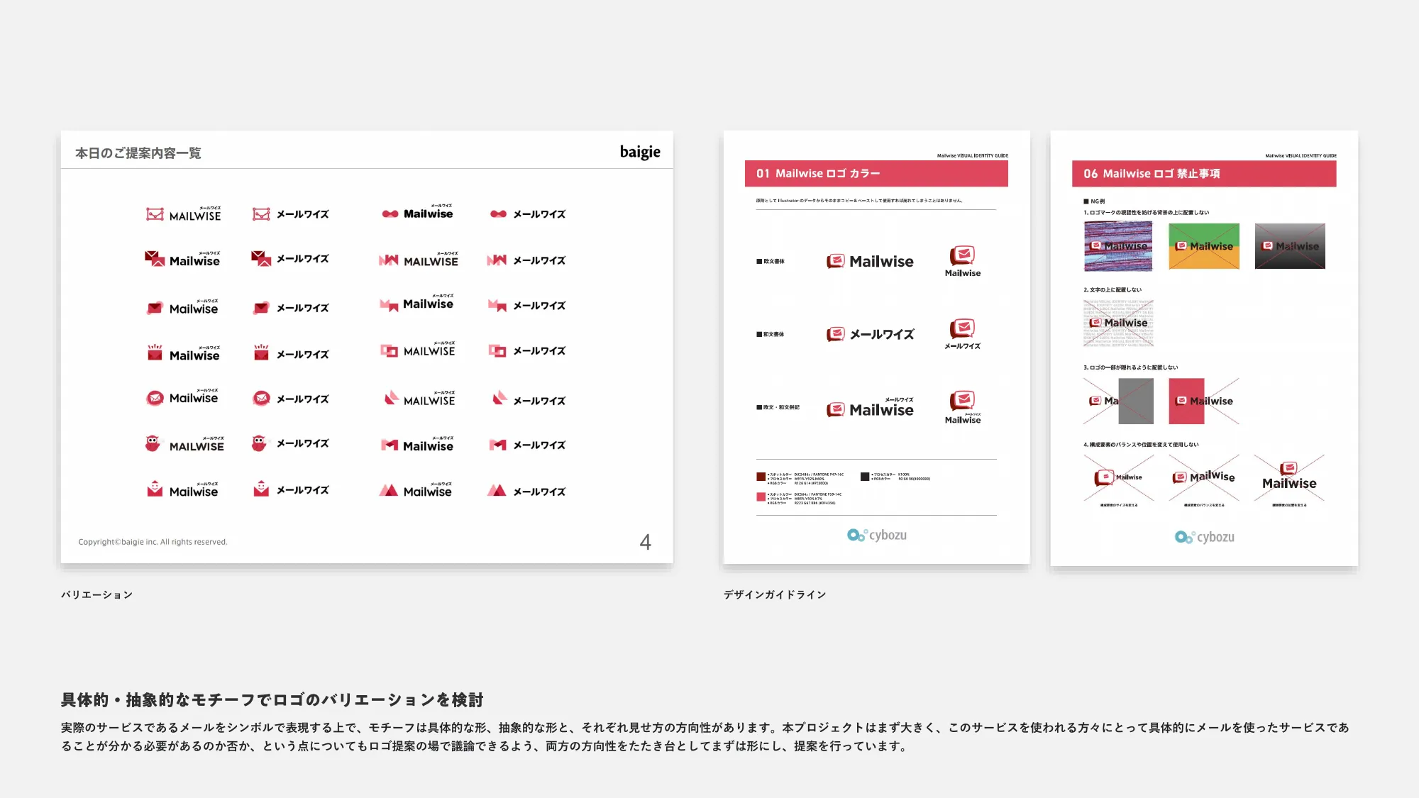Click twin triangle mountains icon beside katakana メールワイズ

click(497, 490)
